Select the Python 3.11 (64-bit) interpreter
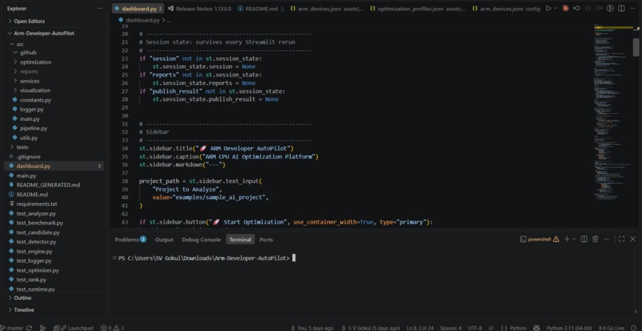This screenshot has width=642, height=331. pos(570,328)
